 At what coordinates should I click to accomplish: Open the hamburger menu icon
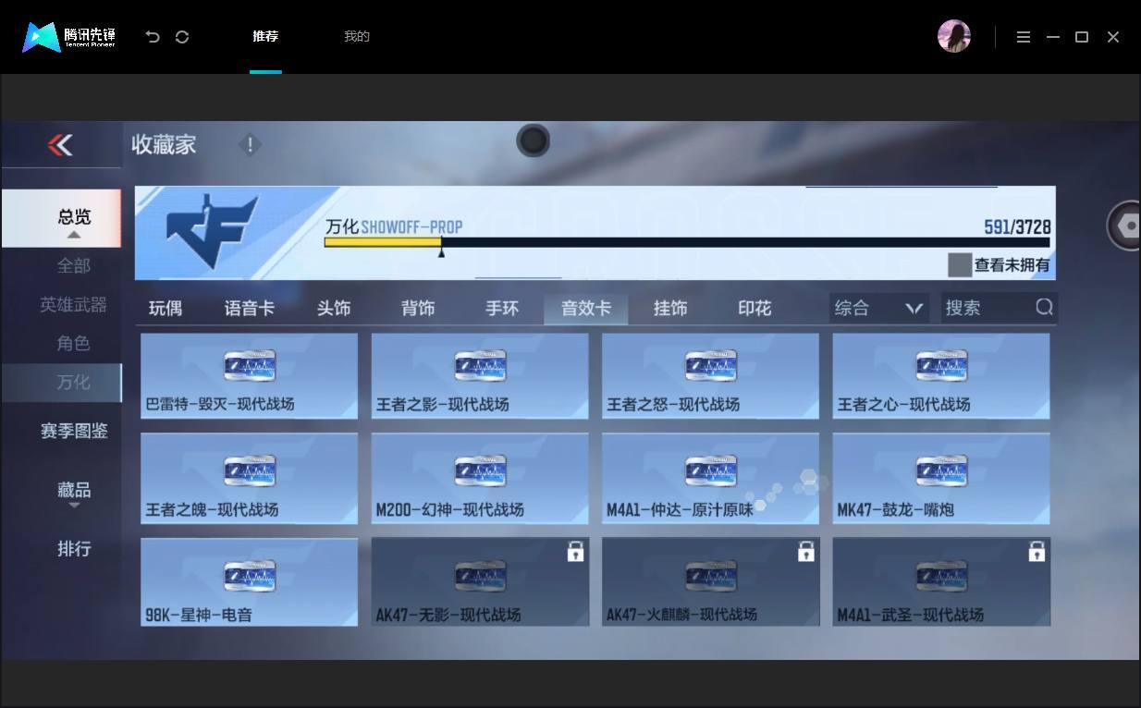click(x=1023, y=37)
